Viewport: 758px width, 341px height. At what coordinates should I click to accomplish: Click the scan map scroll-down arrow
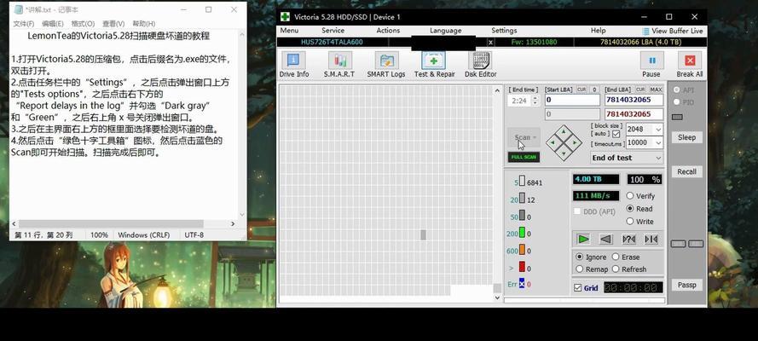pos(497,298)
